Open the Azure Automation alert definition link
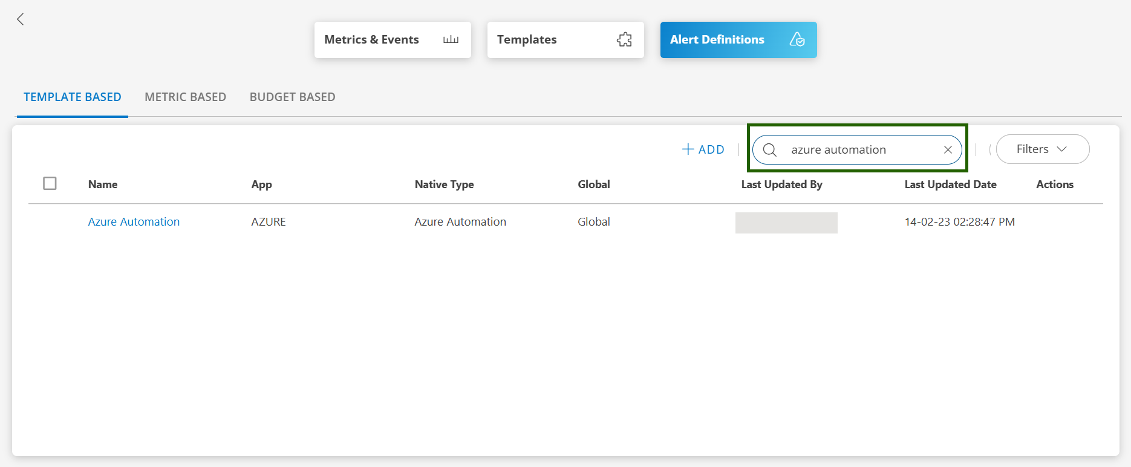 [134, 222]
